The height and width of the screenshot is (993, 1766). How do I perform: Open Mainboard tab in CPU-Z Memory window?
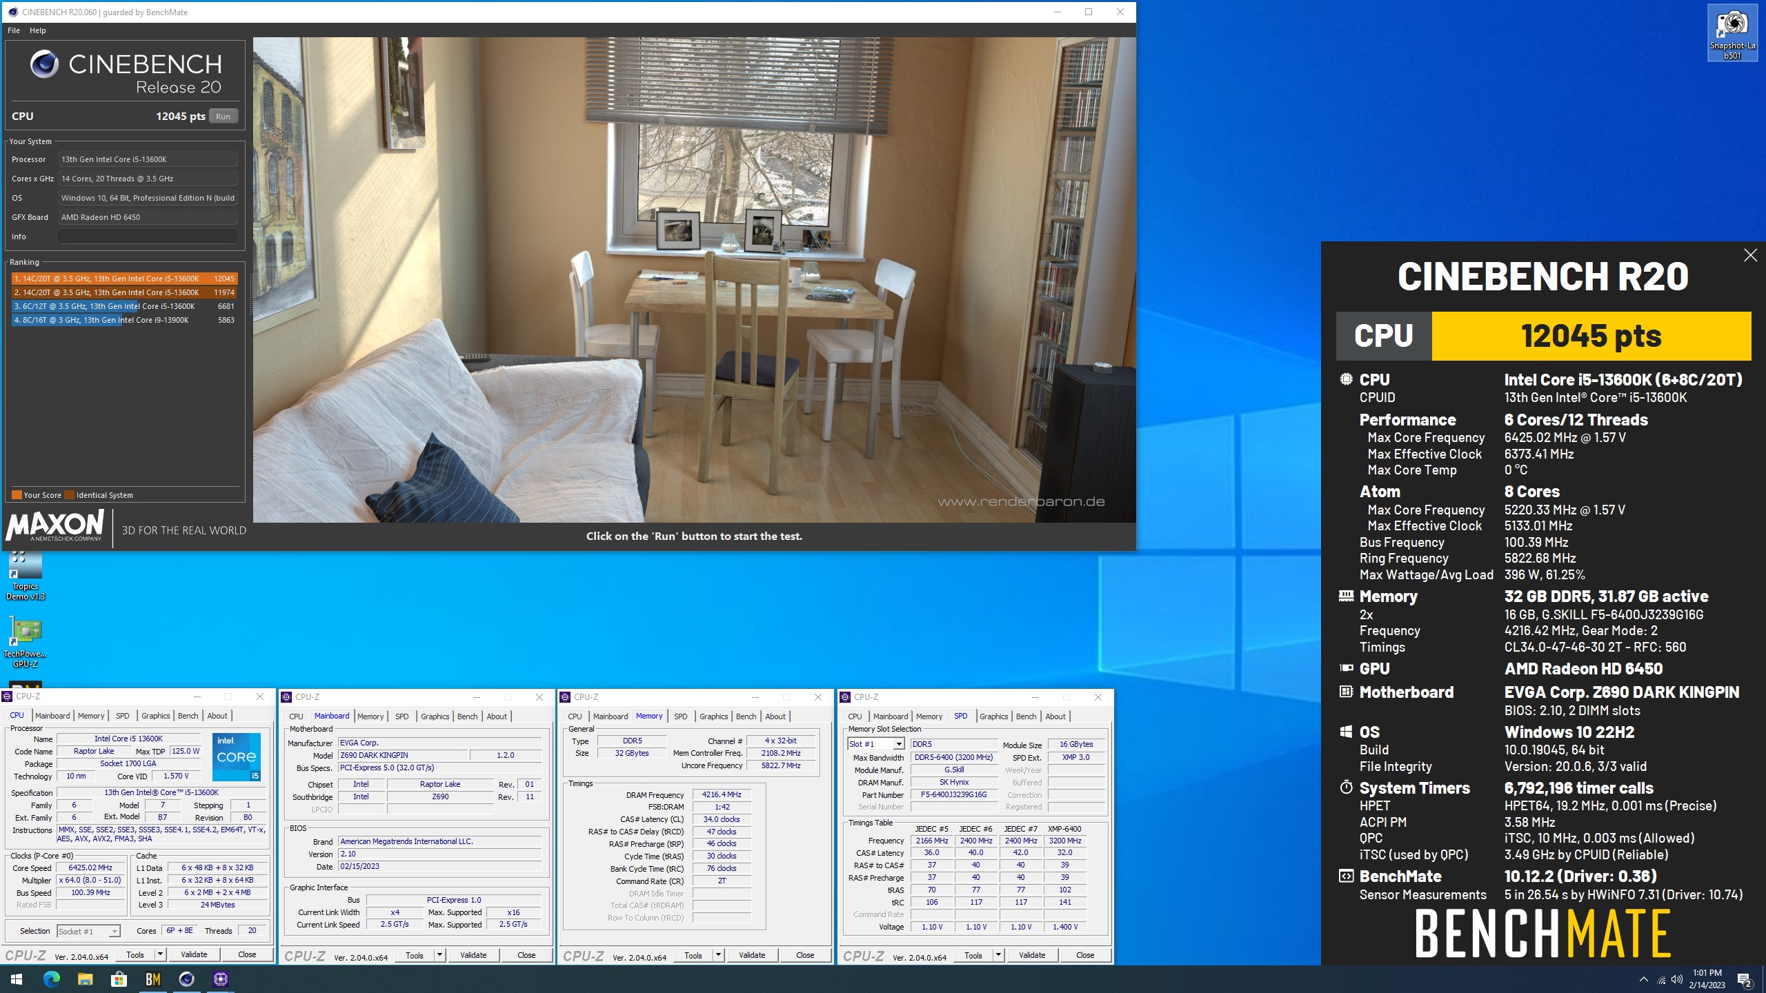(x=611, y=716)
